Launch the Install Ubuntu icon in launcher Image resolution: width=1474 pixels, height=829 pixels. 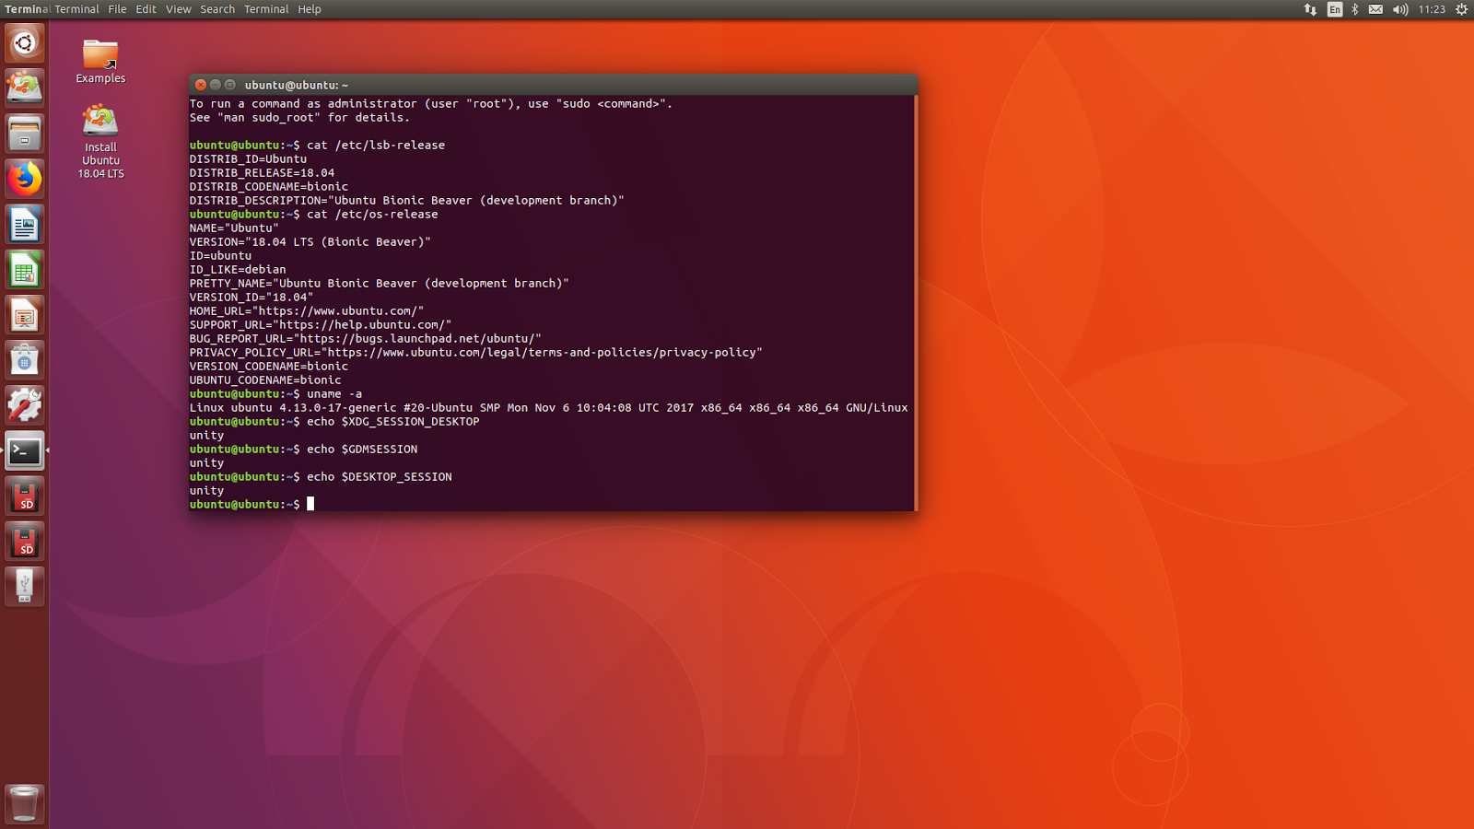click(x=25, y=88)
